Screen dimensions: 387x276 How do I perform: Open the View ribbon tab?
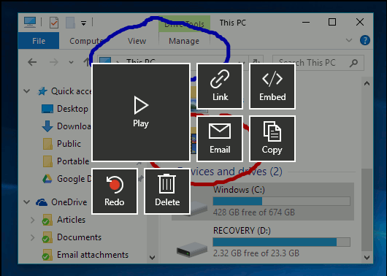coord(137,41)
